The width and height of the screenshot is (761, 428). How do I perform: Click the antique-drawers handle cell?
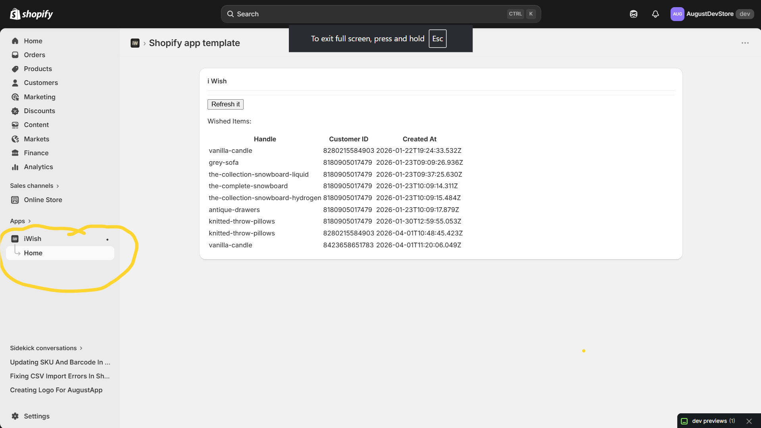(x=234, y=210)
